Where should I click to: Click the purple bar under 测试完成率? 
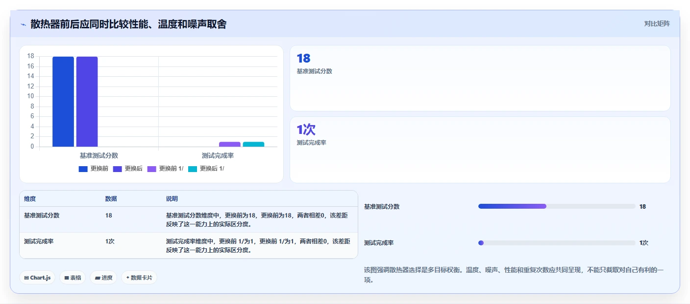230,144
